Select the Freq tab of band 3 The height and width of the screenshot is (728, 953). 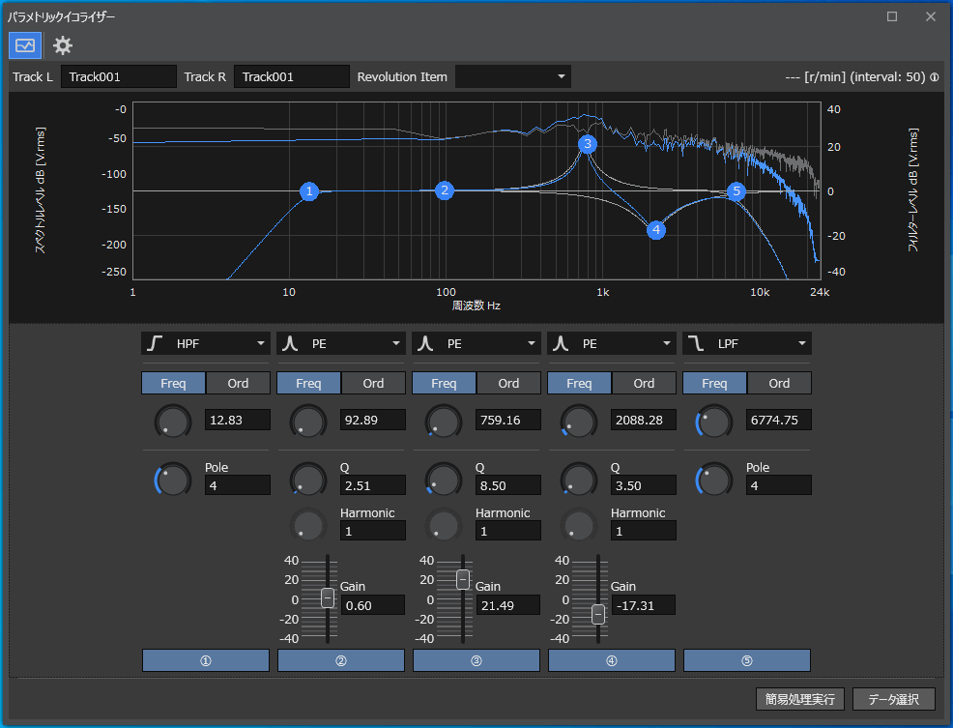click(445, 383)
